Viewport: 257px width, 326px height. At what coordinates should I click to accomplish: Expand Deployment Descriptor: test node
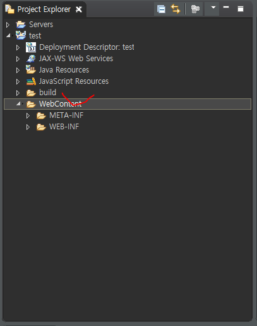(18, 47)
